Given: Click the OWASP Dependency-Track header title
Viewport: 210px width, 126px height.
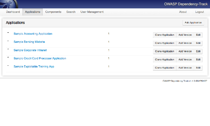Looking at the screenshot, I should click(x=186, y=4).
